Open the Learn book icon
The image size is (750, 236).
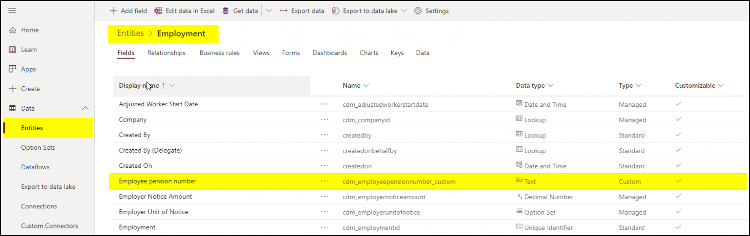click(13, 50)
